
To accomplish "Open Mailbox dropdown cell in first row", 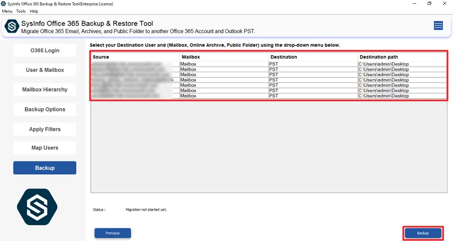I will pos(224,64).
